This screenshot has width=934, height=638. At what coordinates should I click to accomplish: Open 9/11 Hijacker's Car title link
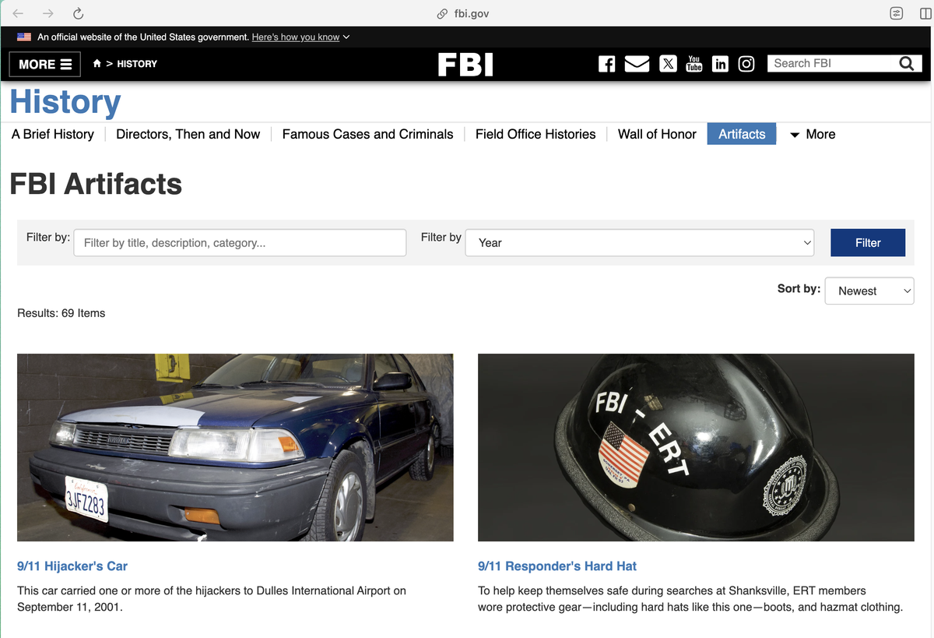coord(72,566)
